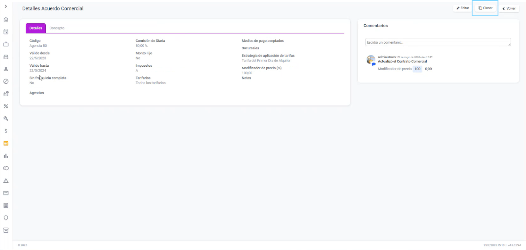Image resolution: width=526 pixels, height=250 pixels.
Task: Click the dollar sign icon in sidebar
Action: (x=6, y=131)
